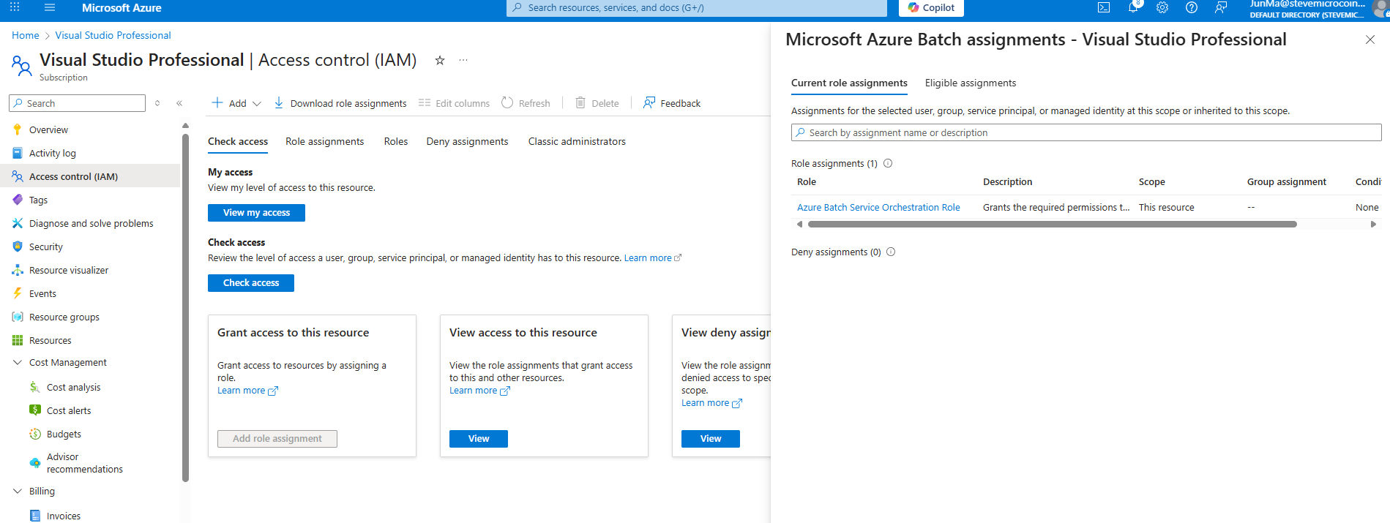The height and width of the screenshot is (523, 1390).
Task: Open Learn more in Grant access card
Action: (x=247, y=391)
